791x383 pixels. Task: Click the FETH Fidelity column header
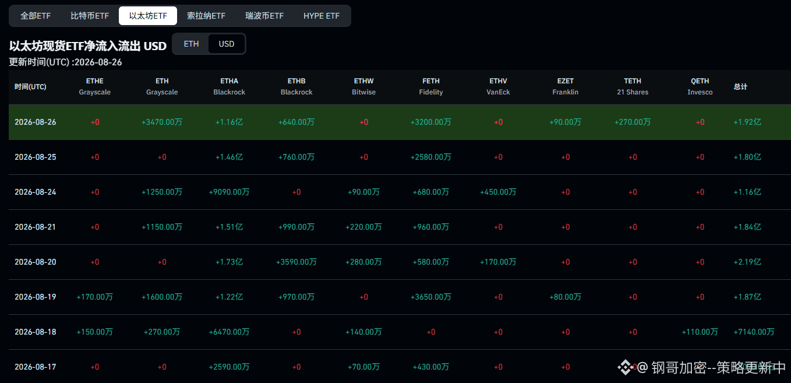[431, 87]
